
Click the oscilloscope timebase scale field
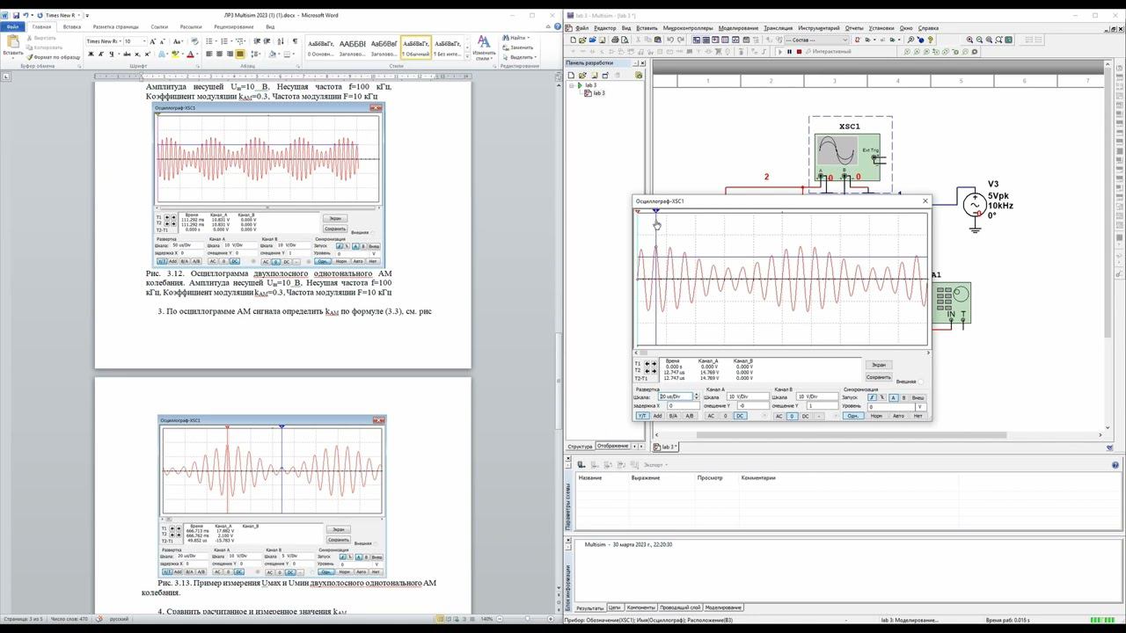676,397
